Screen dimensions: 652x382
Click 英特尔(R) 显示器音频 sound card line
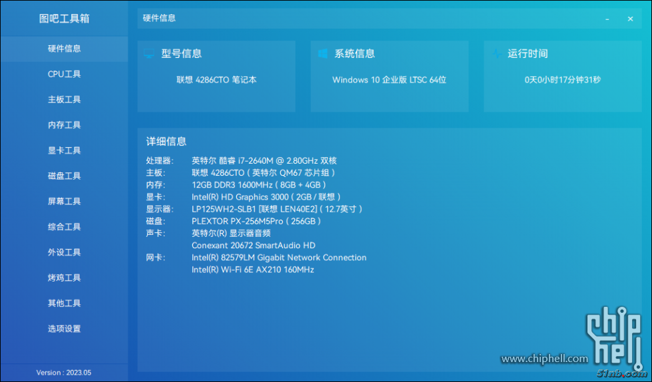[x=232, y=234]
